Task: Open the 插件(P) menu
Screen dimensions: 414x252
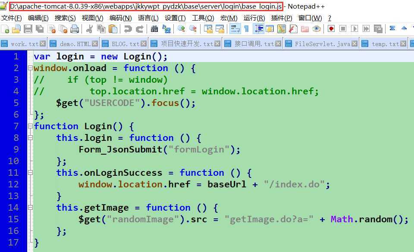Action: [x=282, y=18]
